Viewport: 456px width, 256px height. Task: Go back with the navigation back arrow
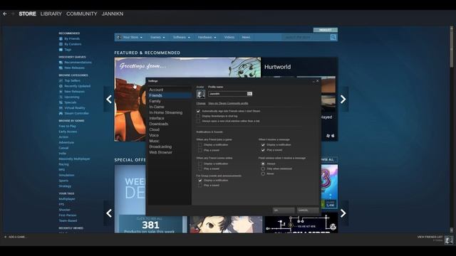[x=5, y=14]
